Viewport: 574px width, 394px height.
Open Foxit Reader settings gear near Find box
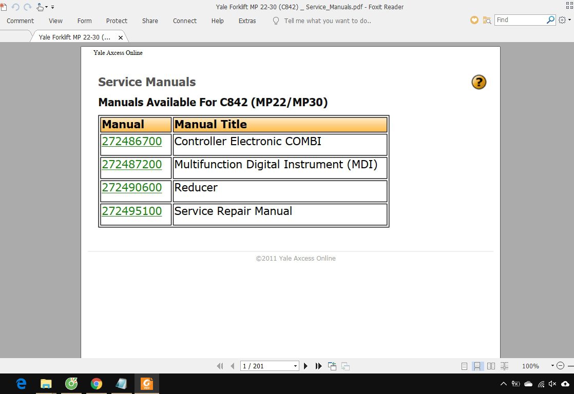563,20
